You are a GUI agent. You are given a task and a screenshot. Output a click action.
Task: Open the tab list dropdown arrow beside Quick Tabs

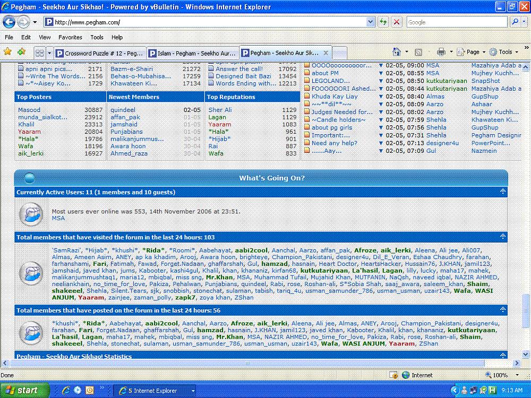(x=50, y=53)
